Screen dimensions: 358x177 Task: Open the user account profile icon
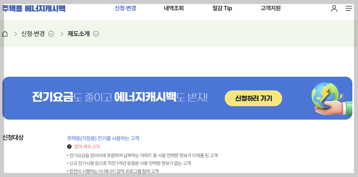[x=334, y=9]
